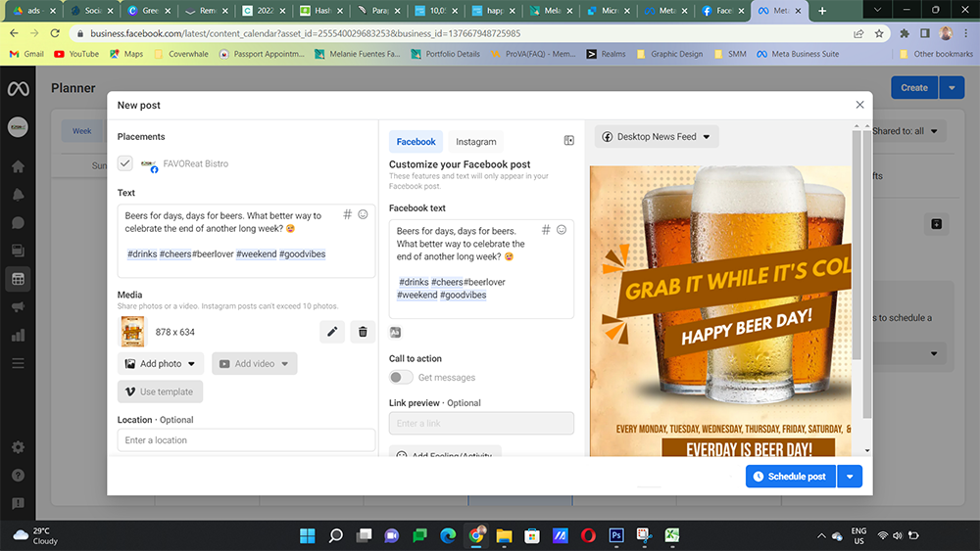Open Inbox chat icon in sidebar
The image size is (980, 551).
(18, 223)
